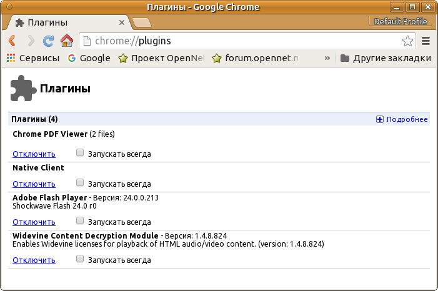Maximize the Chrome window
This screenshot has height=291, width=438.
point(412,7)
